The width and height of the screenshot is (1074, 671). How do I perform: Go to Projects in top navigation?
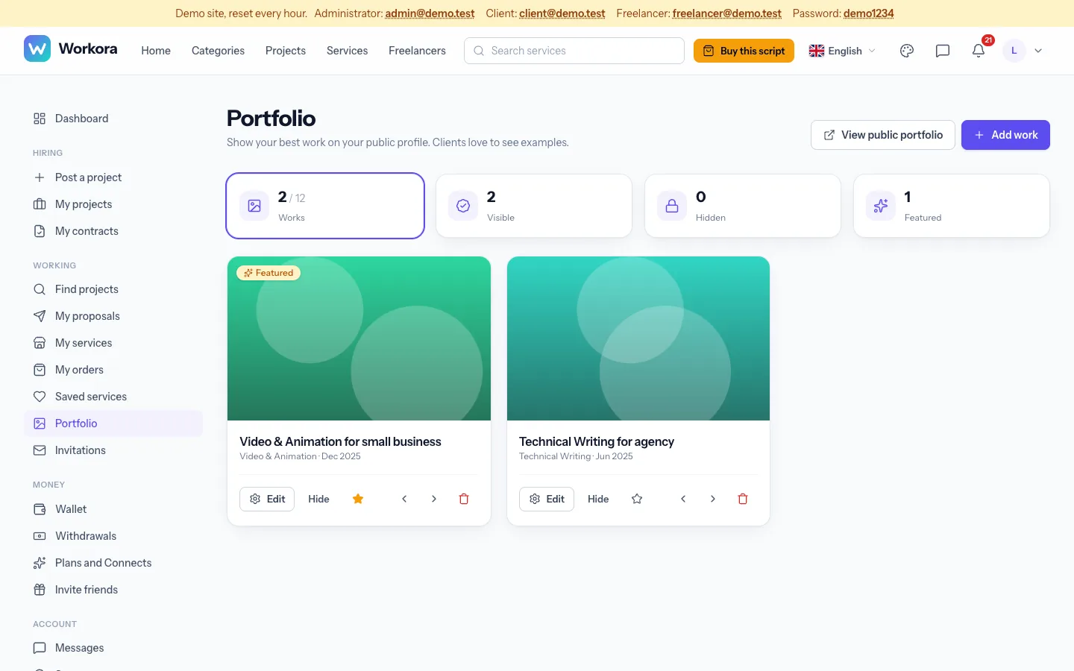286,51
